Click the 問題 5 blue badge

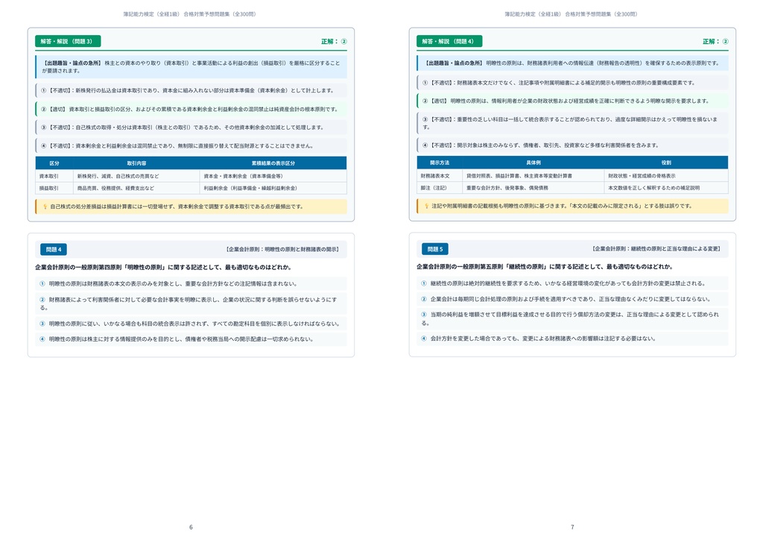pyautogui.click(x=435, y=249)
